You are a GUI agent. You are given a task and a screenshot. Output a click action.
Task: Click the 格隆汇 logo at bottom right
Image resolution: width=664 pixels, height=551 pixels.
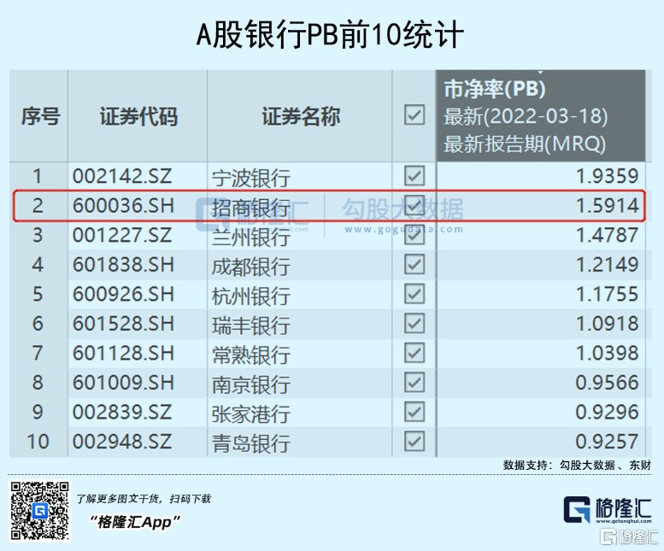click(607, 510)
